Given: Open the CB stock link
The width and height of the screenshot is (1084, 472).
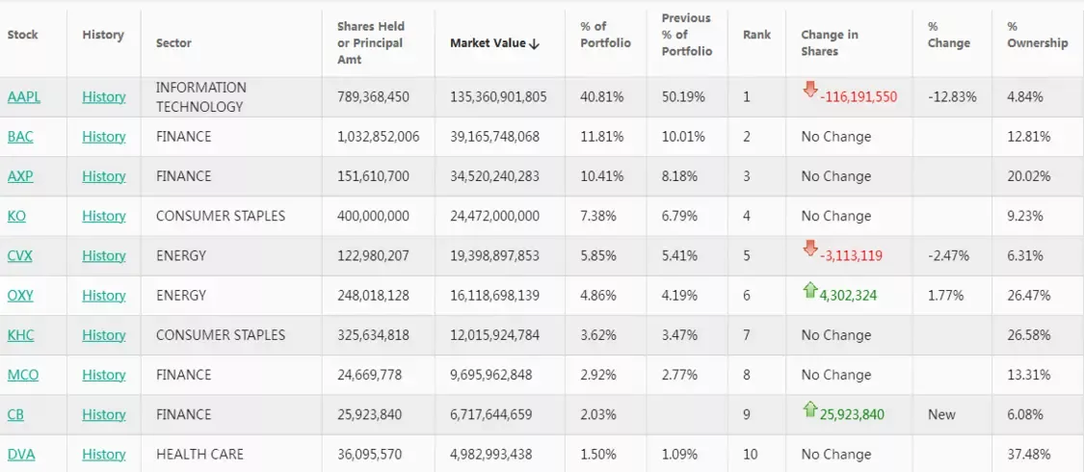Looking at the screenshot, I should point(15,414).
